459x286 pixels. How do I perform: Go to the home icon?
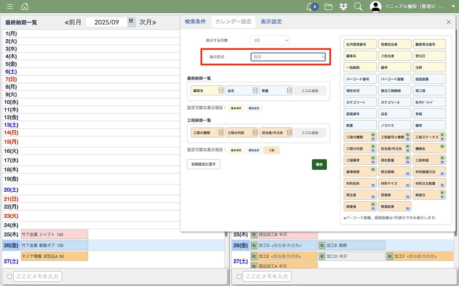[25, 6]
